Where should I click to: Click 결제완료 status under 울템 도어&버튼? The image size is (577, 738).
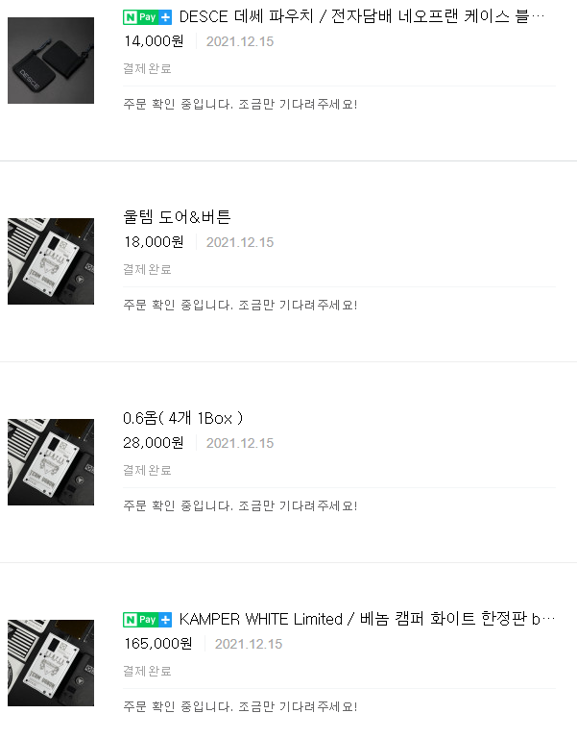click(147, 269)
